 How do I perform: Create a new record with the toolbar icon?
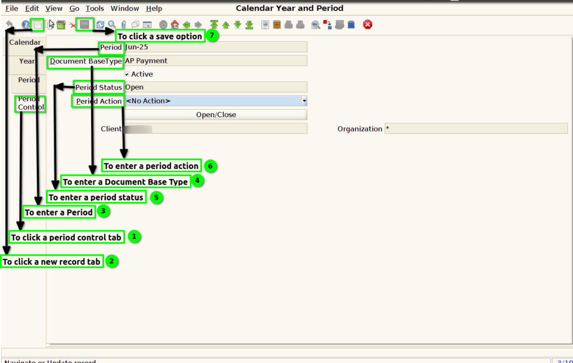[37, 25]
